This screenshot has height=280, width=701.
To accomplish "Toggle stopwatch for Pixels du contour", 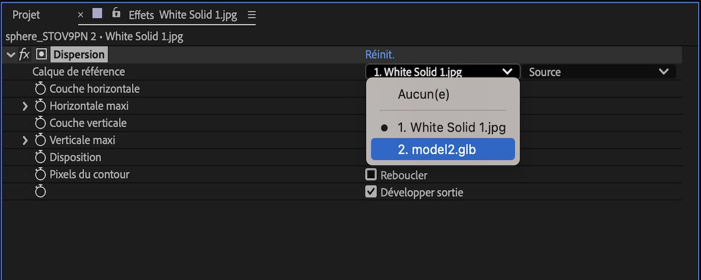I will point(40,174).
